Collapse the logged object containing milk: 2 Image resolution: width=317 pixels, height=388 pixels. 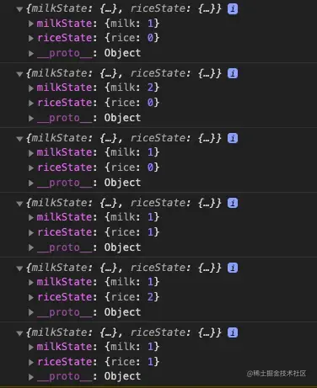coord(19,74)
